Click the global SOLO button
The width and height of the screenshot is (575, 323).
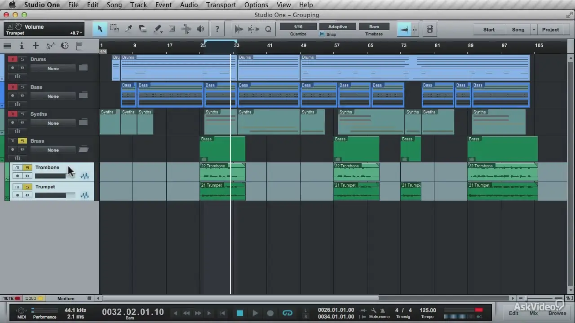(34, 298)
